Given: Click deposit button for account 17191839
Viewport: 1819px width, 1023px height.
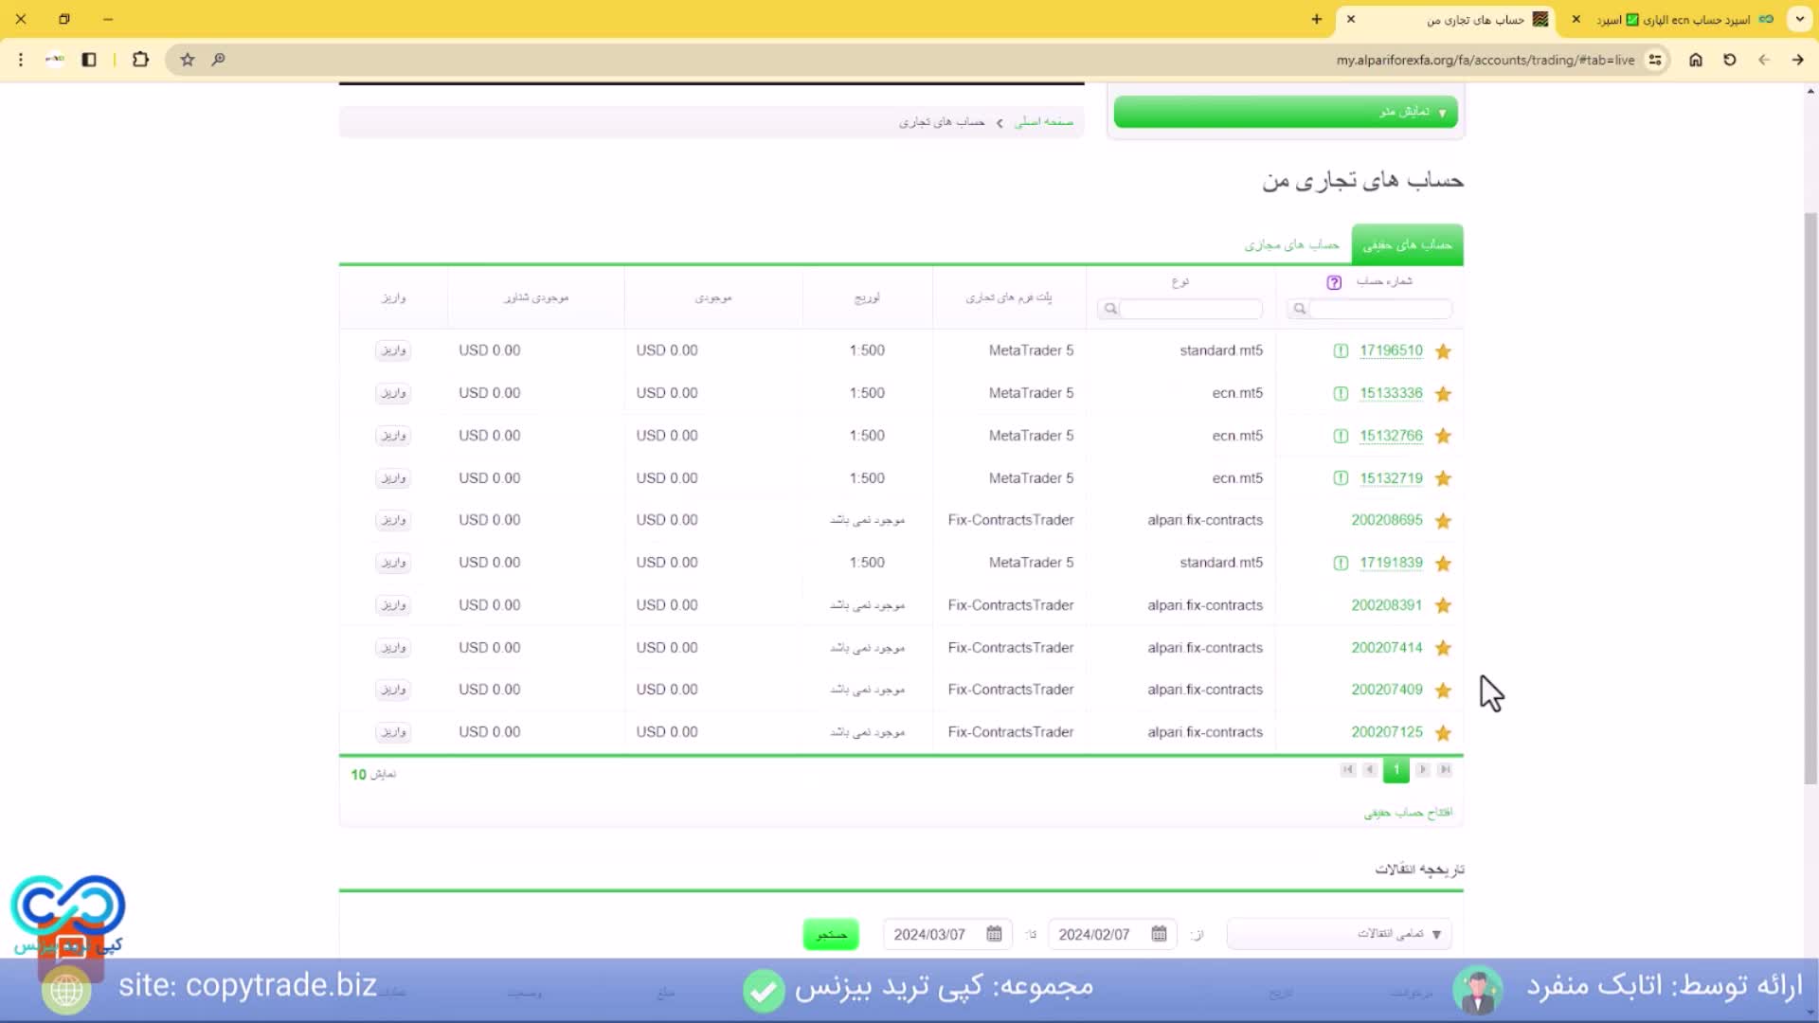Looking at the screenshot, I should (393, 563).
